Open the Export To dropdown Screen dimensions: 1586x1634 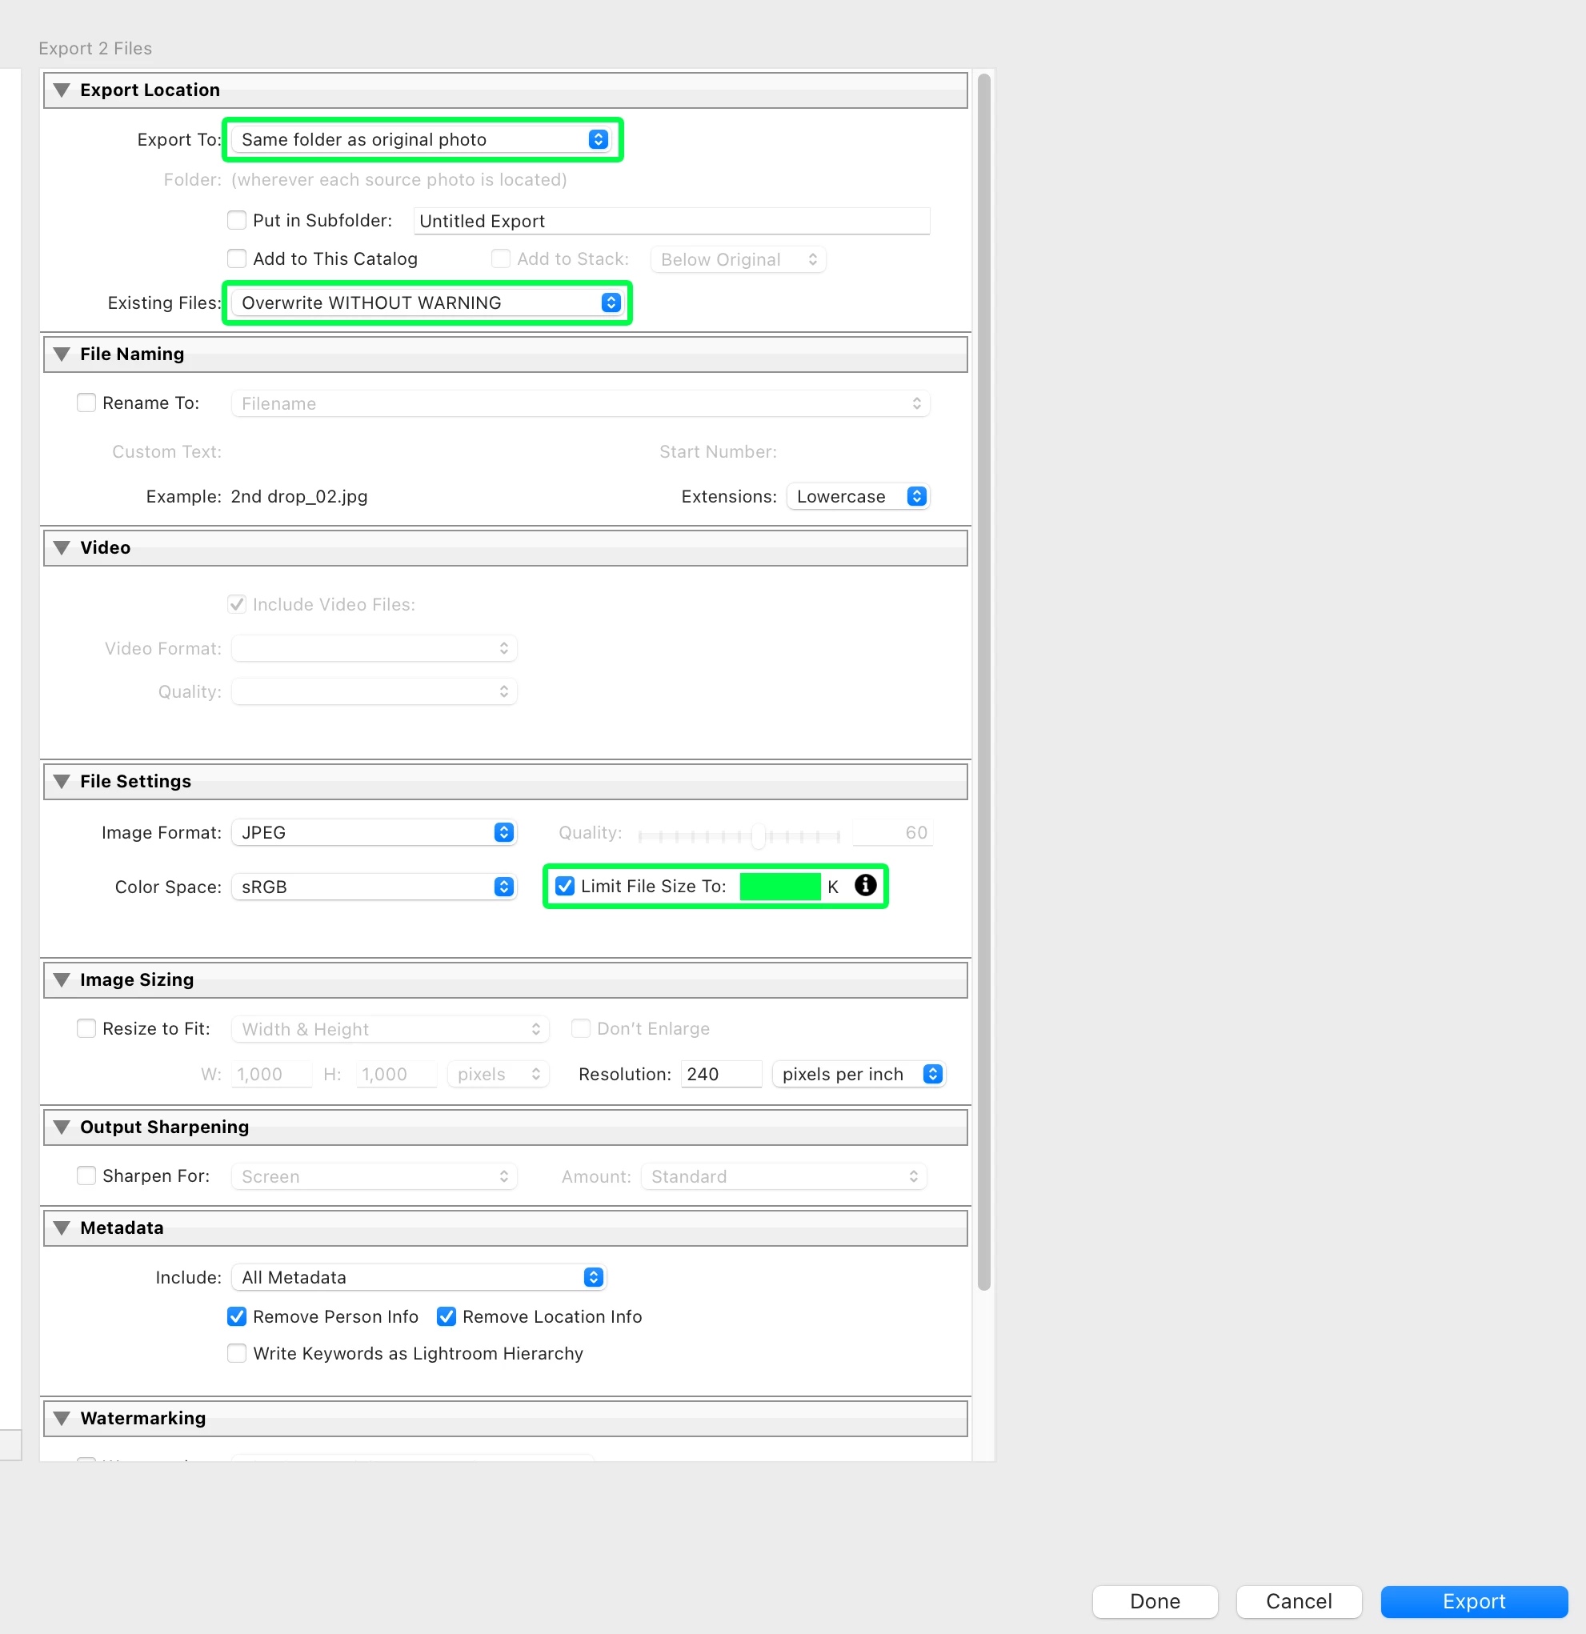(423, 139)
